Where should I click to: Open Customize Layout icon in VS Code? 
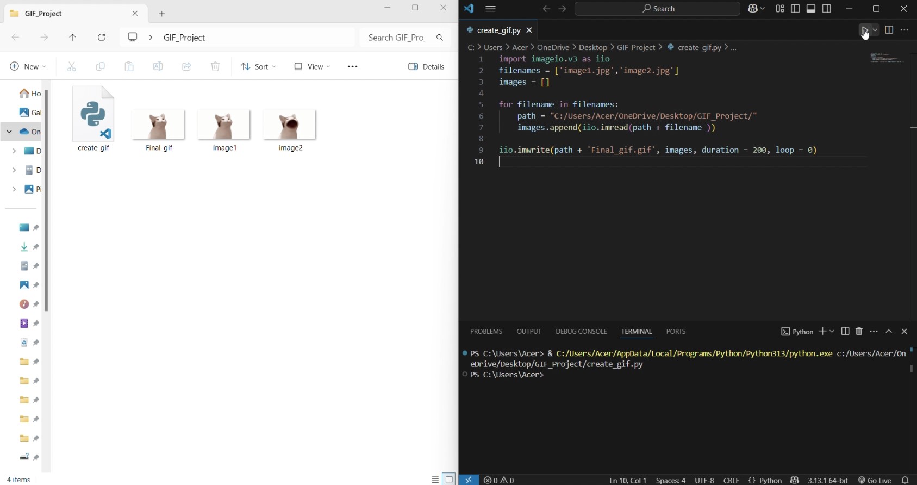pyautogui.click(x=780, y=9)
